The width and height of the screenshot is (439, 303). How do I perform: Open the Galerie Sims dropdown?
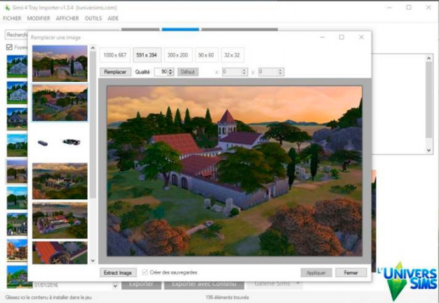[x=275, y=284]
